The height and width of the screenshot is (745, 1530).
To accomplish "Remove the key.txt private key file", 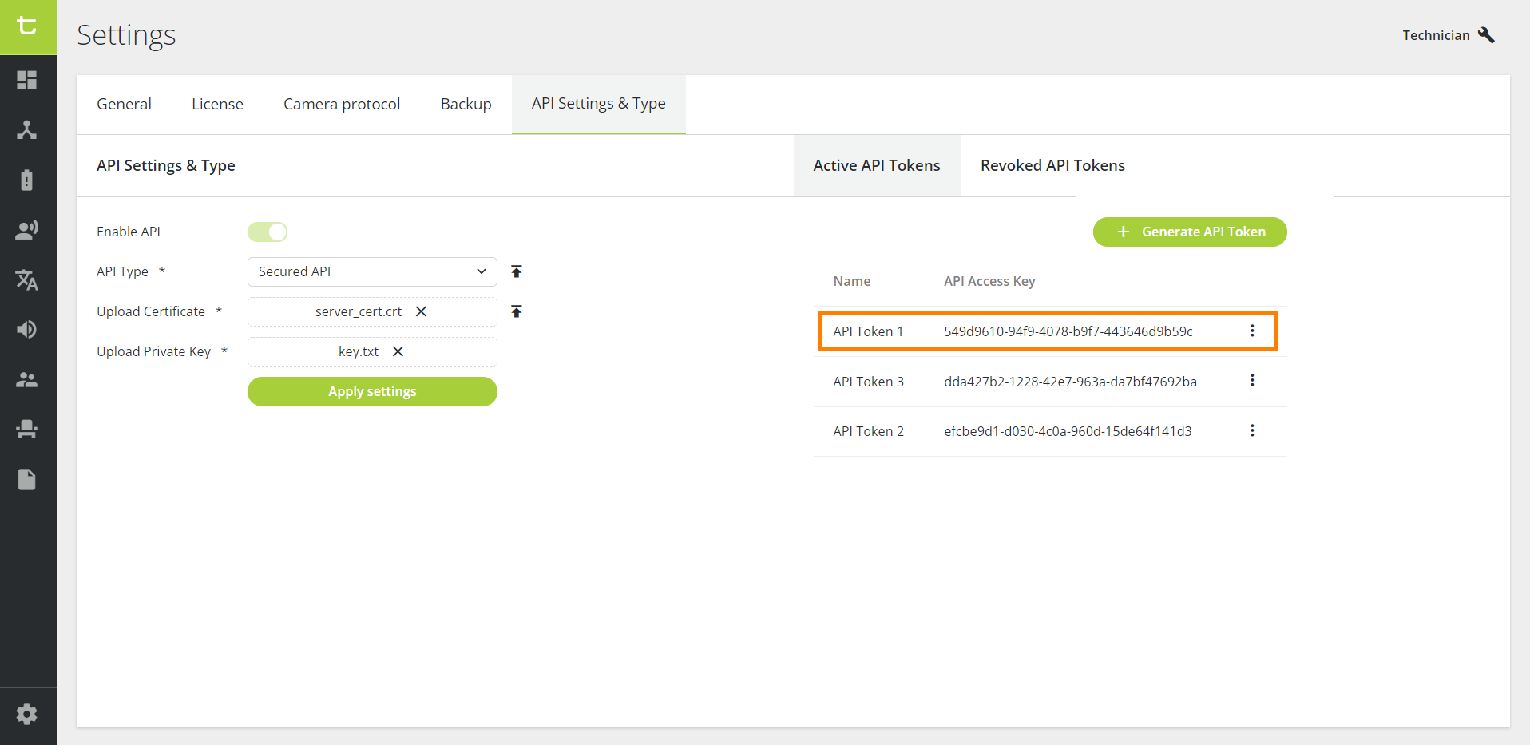I will coord(398,351).
